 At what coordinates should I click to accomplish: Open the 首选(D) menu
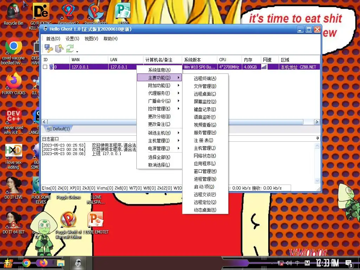pyautogui.click(x=53, y=39)
